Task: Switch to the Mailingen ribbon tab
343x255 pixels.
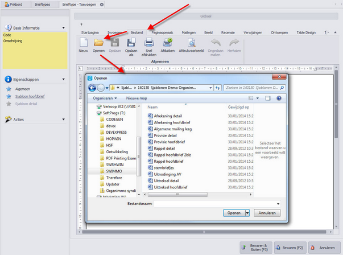Action: 188,32
